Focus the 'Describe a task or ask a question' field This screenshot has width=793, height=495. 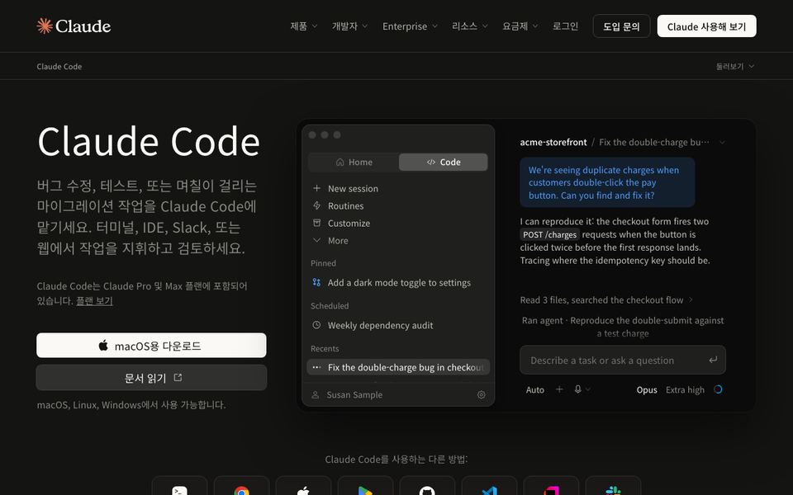[x=623, y=361]
